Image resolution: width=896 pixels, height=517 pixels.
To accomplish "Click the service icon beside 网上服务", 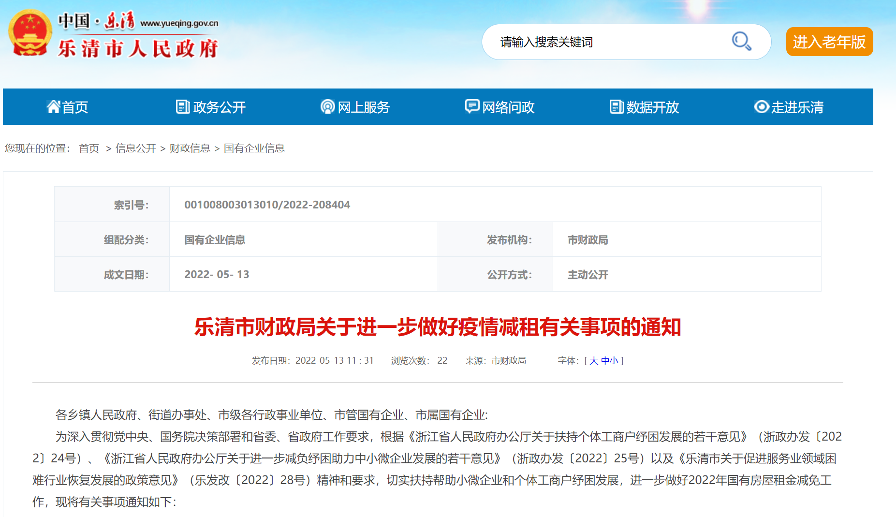I will pyautogui.click(x=327, y=106).
